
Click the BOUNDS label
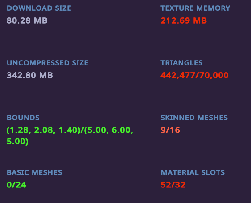23,118
